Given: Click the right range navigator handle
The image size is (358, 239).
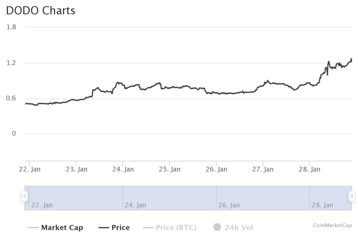Looking at the screenshot, I should (x=352, y=196).
